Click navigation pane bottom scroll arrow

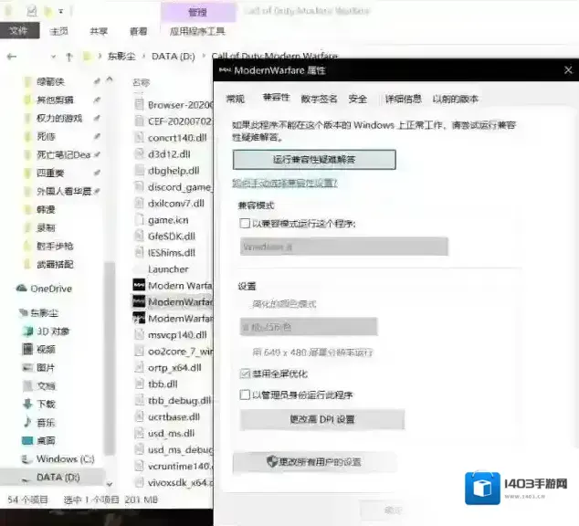tap(110, 484)
